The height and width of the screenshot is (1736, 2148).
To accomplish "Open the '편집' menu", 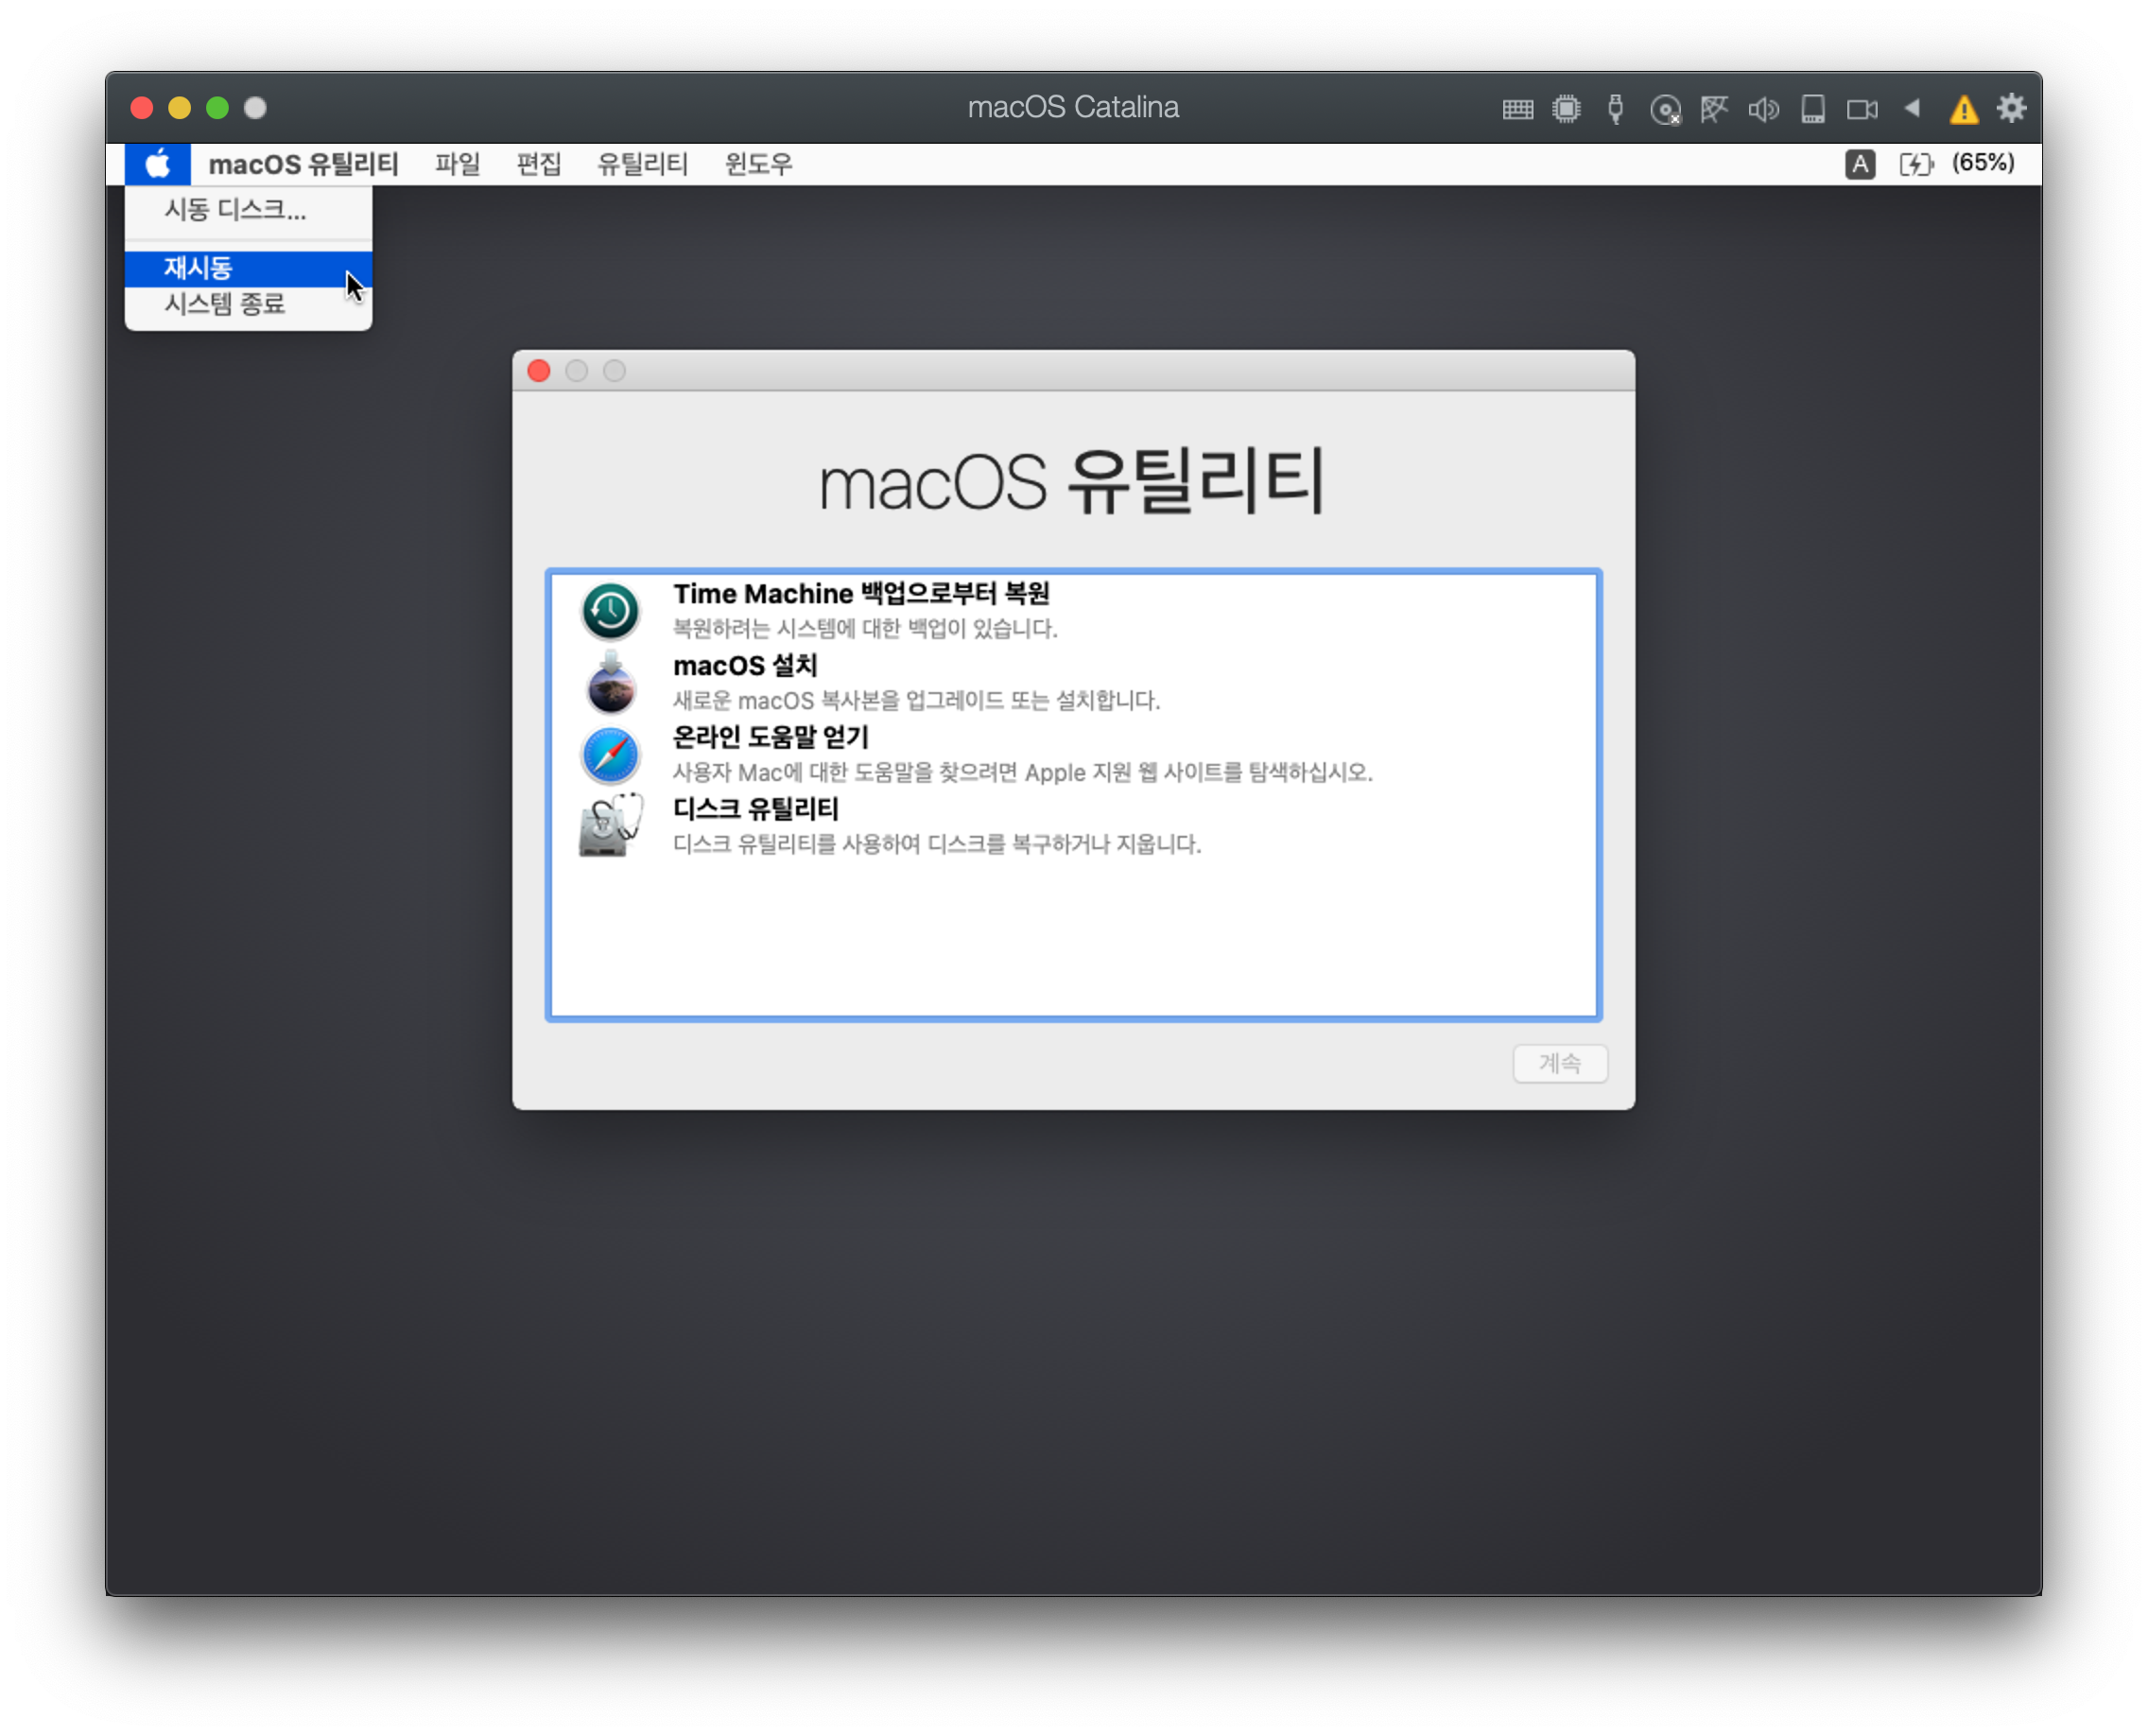I will click(x=538, y=164).
